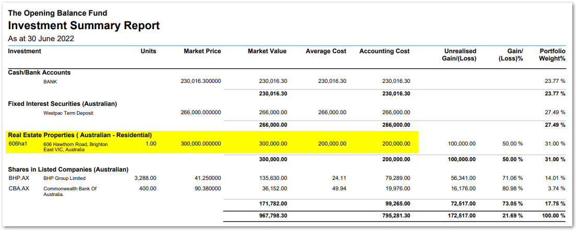Select the Accounting Cost column header
577x231 pixels.
coord(384,52)
